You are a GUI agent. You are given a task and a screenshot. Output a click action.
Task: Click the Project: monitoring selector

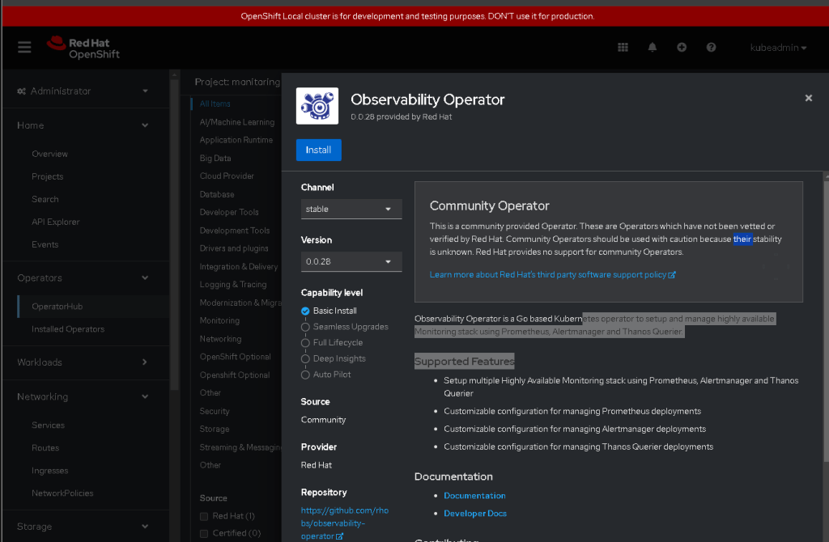coord(237,83)
